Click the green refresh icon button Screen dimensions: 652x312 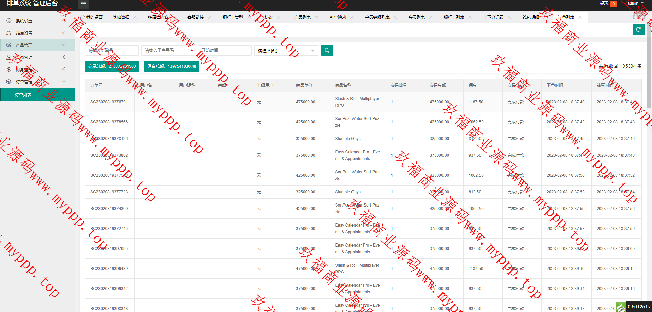coord(638,30)
